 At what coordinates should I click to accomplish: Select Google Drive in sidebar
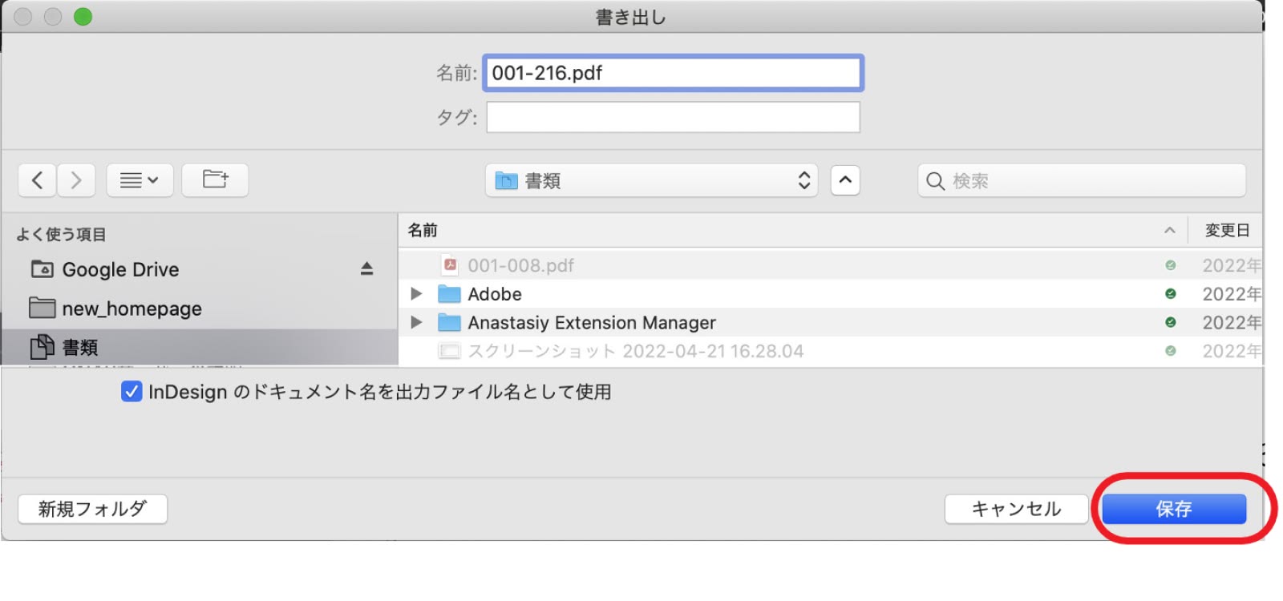click(x=120, y=270)
